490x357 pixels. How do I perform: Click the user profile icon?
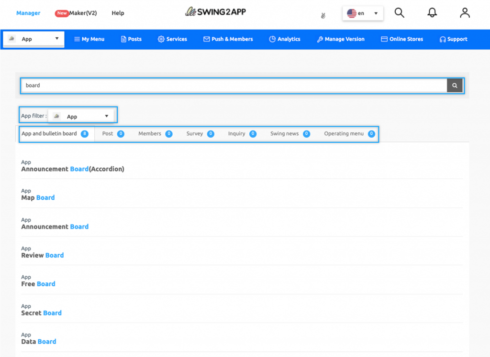click(465, 13)
